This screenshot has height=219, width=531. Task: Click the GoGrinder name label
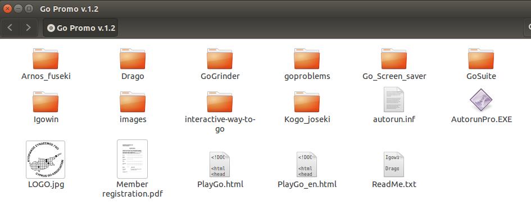pos(220,76)
